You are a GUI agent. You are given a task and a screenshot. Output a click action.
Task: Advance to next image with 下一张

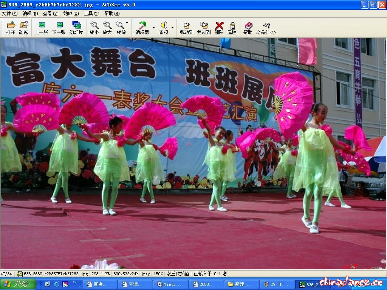[x=59, y=28]
